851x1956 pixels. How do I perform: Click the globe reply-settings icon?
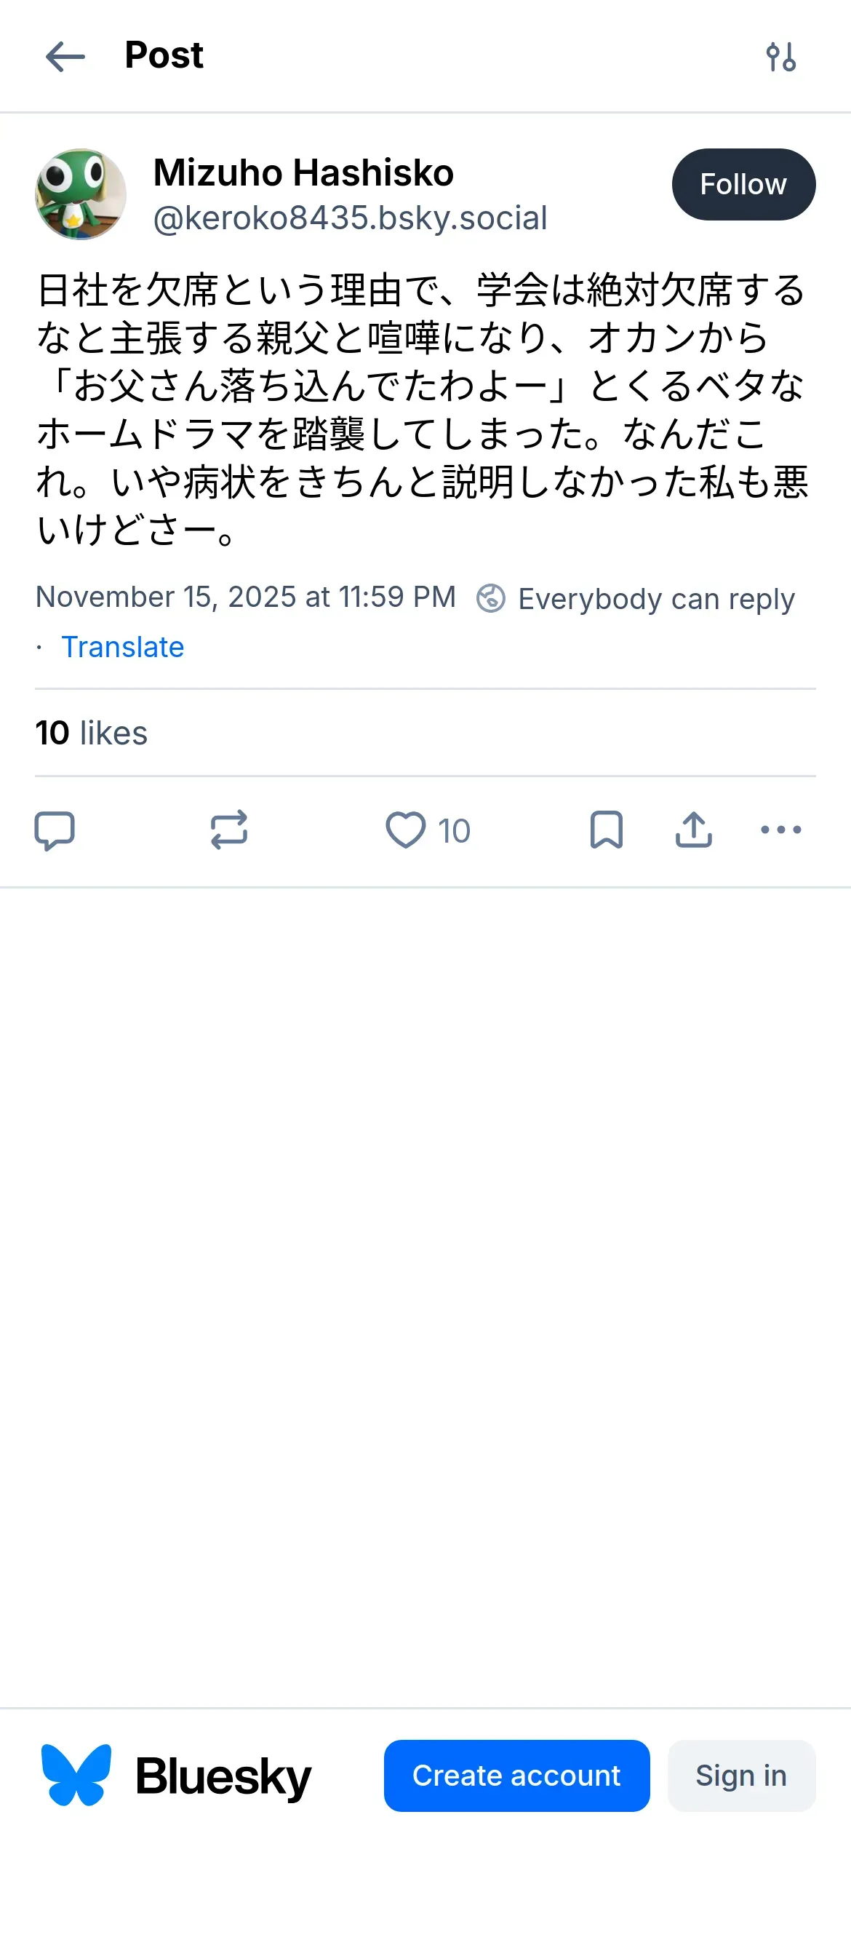click(x=490, y=598)
